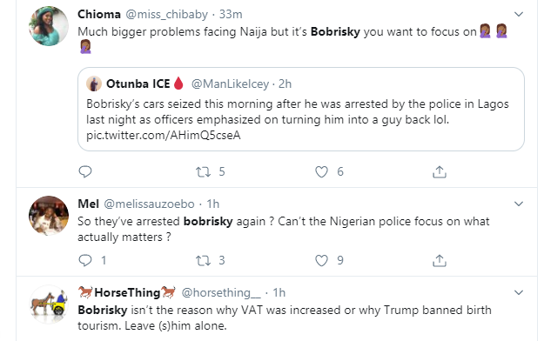This screenshot has width=544, height=341.
Task: Like Chioma's tweet with the heart
Action: (321, 171)
